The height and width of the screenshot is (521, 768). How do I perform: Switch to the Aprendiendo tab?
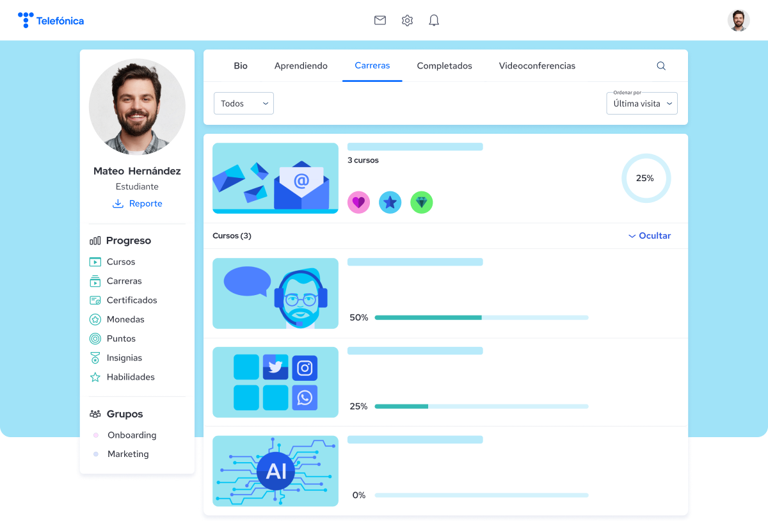301,66
